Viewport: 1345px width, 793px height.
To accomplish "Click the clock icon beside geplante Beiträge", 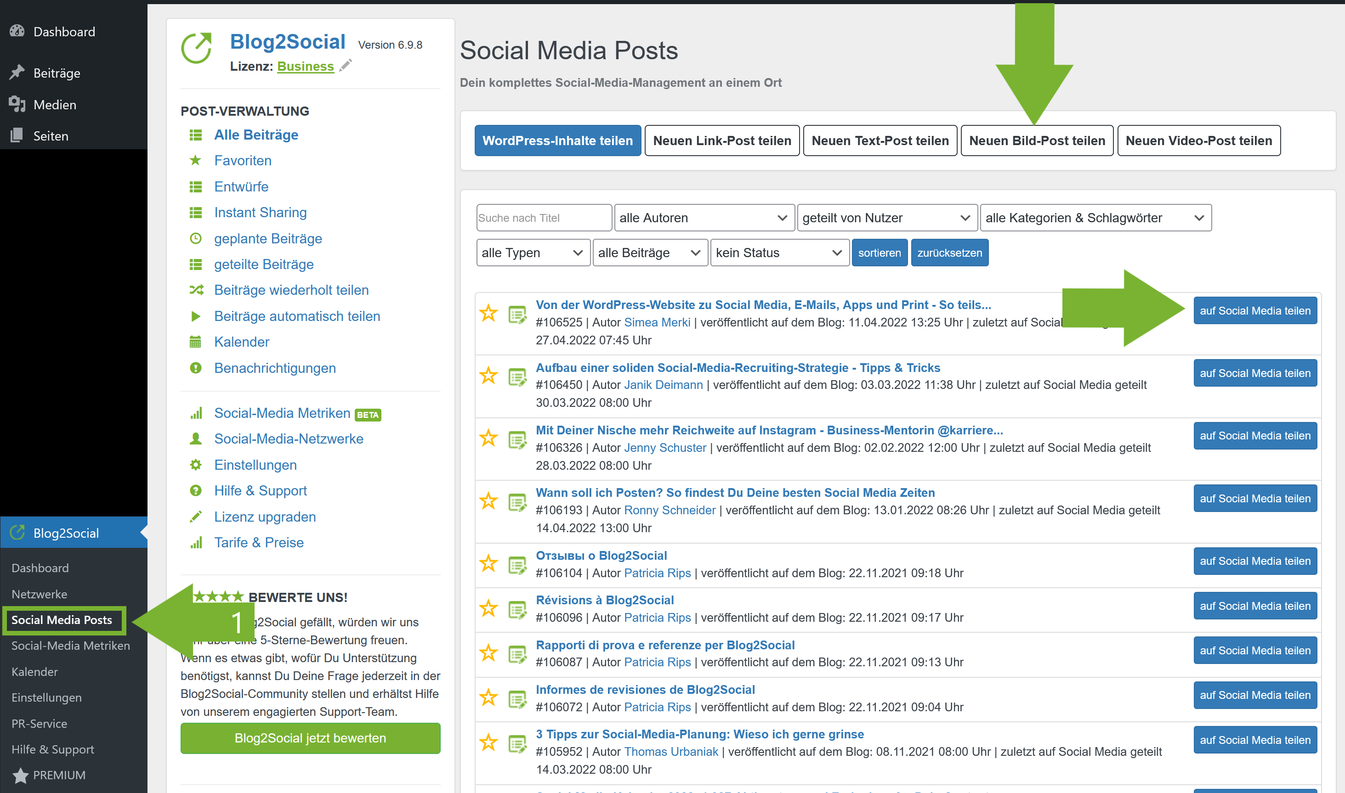I will (x=196, y=238).
